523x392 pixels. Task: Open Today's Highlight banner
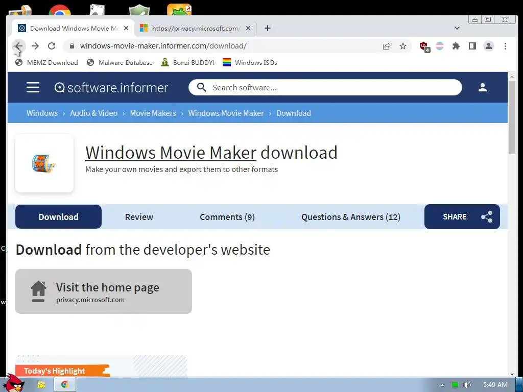click(63, 371)
